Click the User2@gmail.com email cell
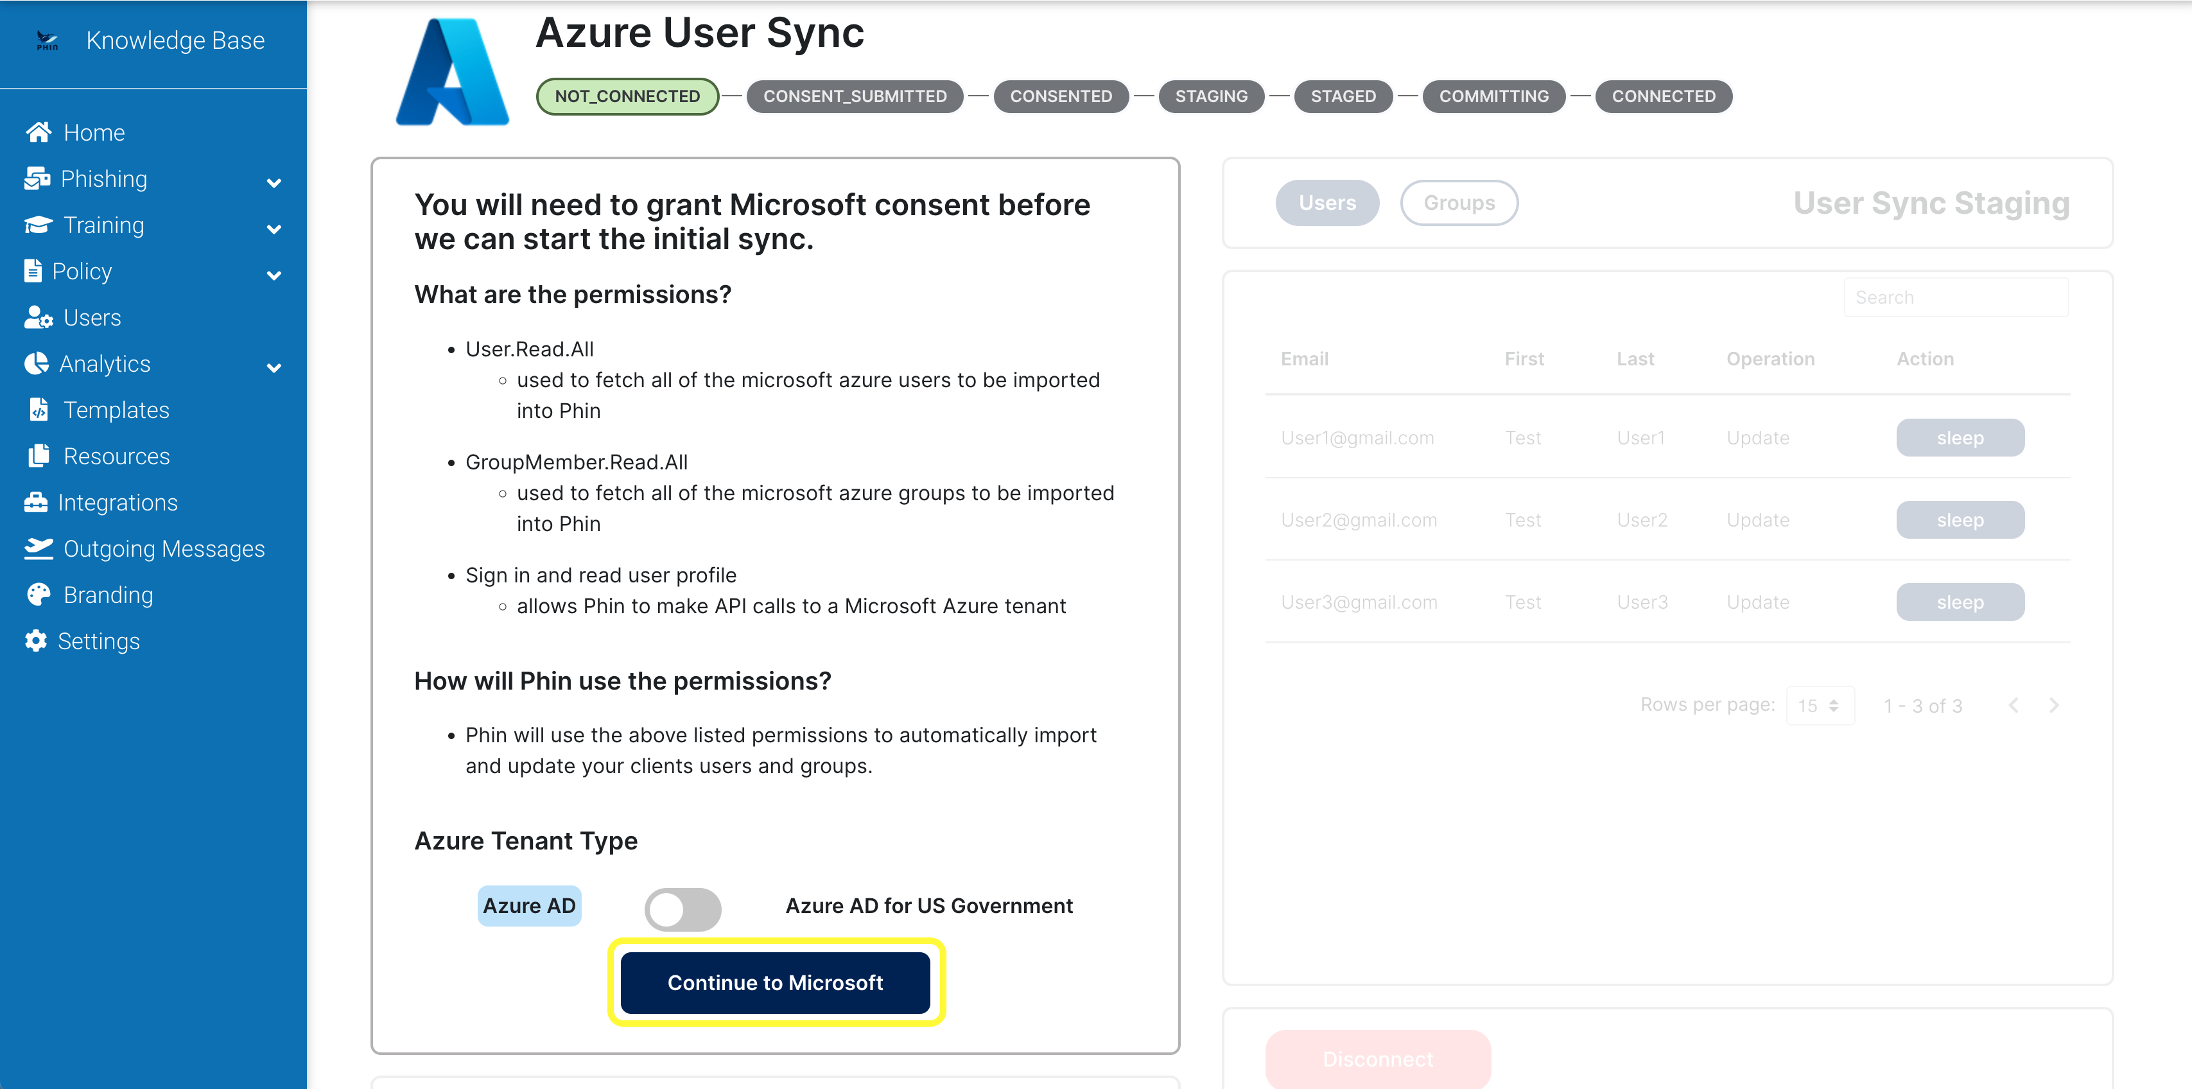 tap(1359, 520)
